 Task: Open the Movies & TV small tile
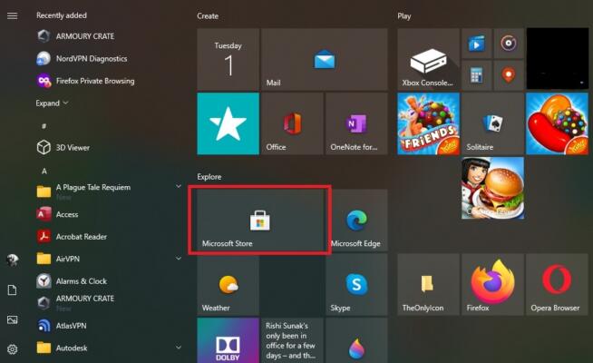point(477,44)
